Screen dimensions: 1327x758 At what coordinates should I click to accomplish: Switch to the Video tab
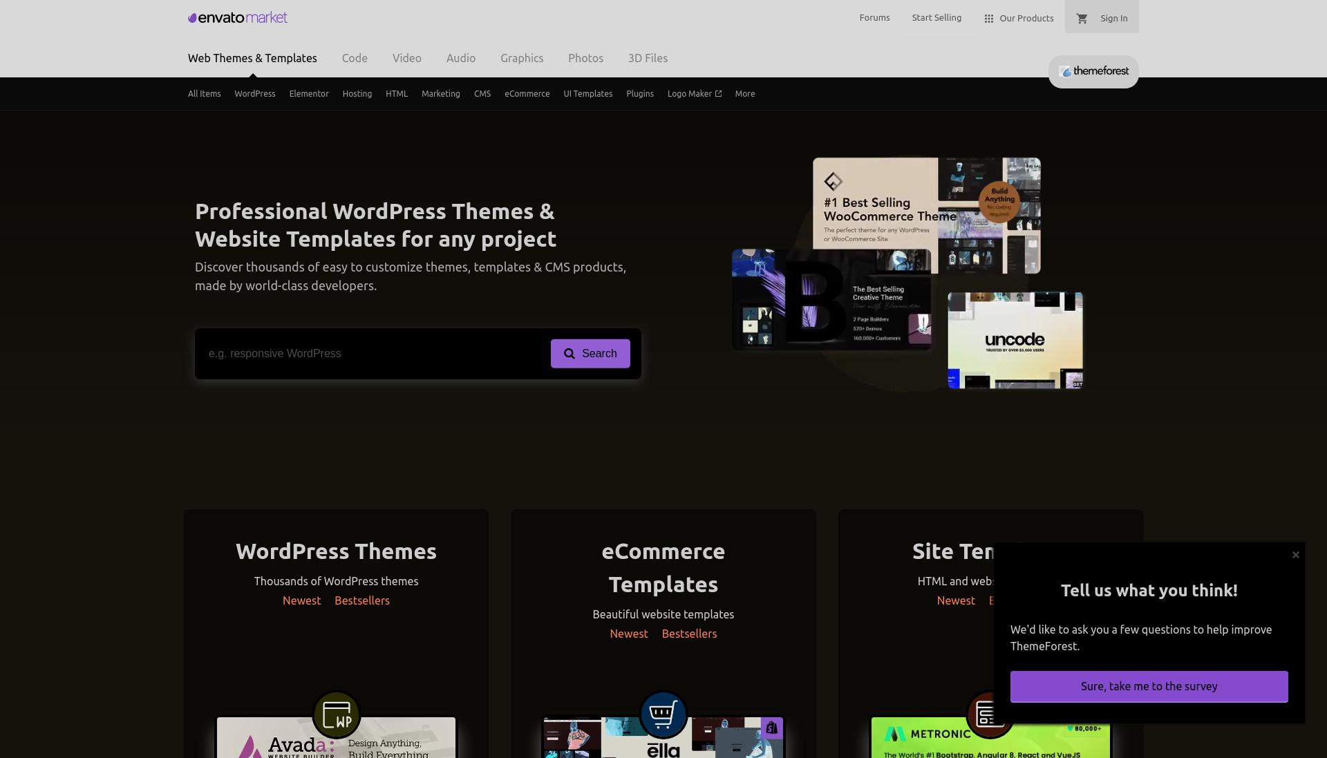[x=407, y=58]
